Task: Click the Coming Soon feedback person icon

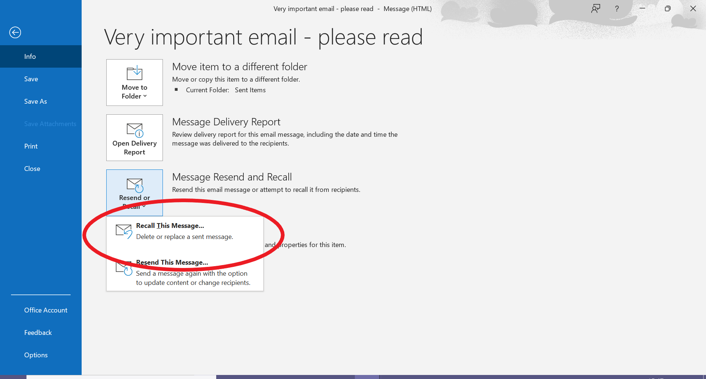Action: pos(596,8)
